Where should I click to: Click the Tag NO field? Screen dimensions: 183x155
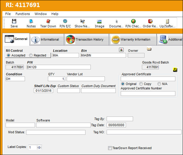(x=144, y=132)
